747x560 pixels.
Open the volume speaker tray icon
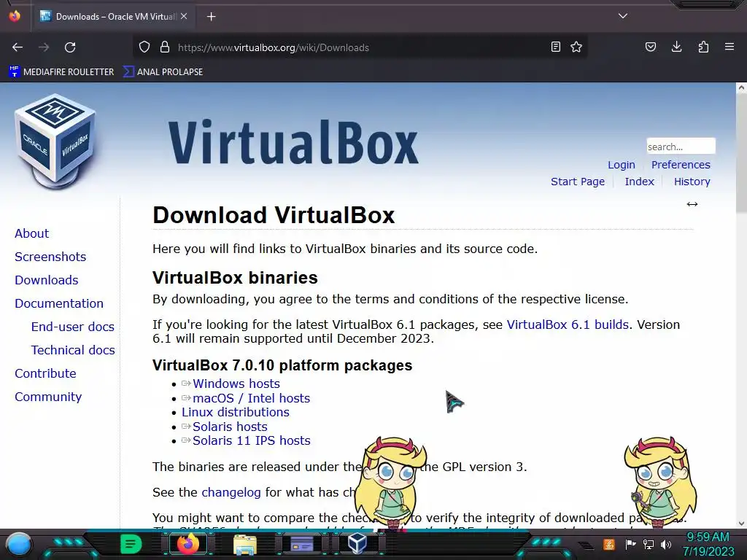point(665,544)
